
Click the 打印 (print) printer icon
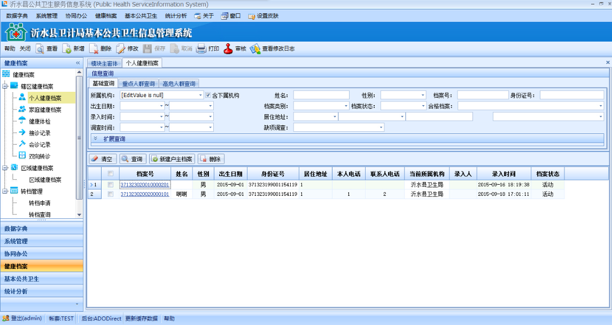pyautogui.click(x=202, y=49)
